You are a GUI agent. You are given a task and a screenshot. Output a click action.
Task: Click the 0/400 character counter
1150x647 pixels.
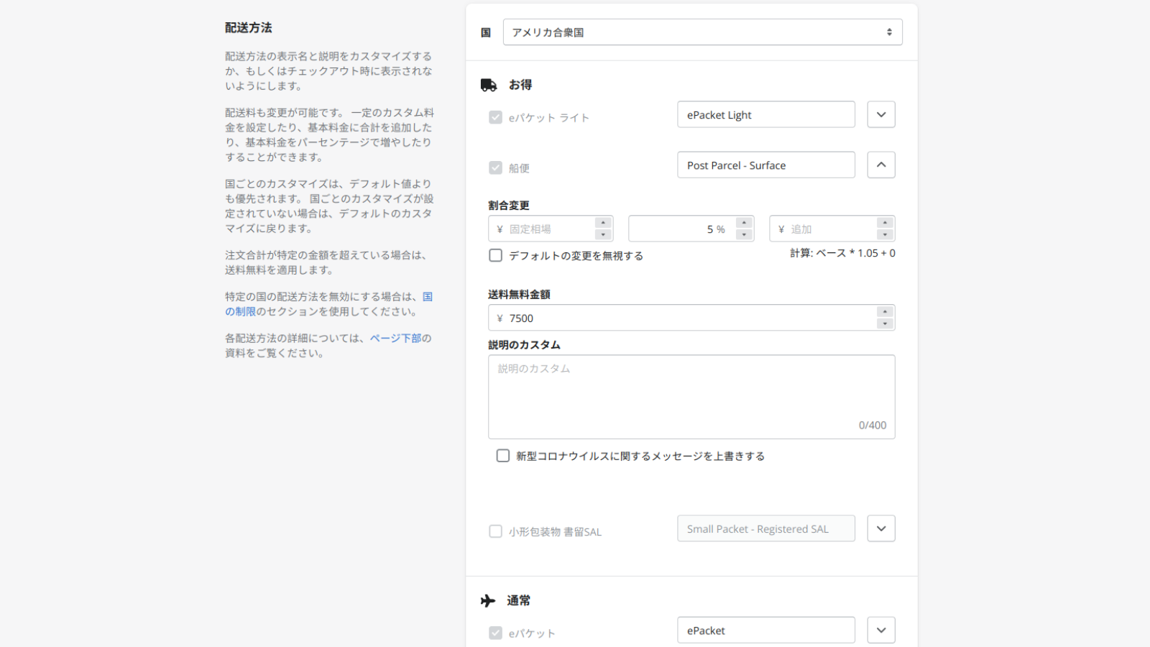[873, 426]
